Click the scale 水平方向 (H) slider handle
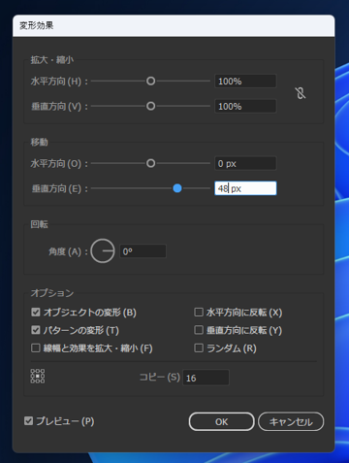The image size is (349, 463). pyautogui.click(x=150, y=81)
